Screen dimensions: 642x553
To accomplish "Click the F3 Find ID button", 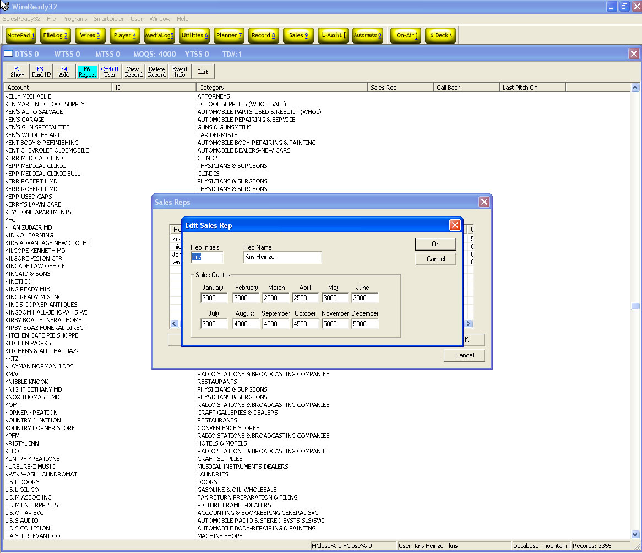I will [x=41, y=72].
